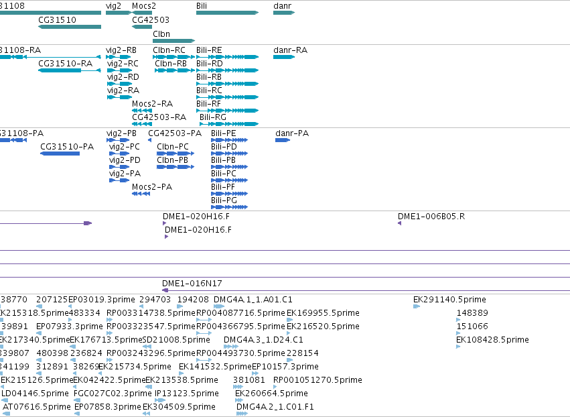Select the Clbn-PC protein feature
570x417 pixels.
click(x=175, y=154)
